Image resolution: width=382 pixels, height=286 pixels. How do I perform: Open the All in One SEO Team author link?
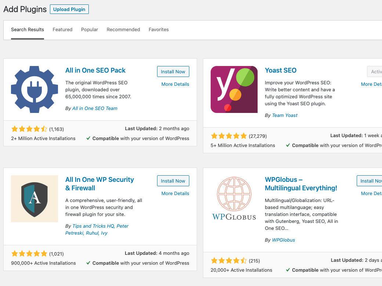point(95,108)
